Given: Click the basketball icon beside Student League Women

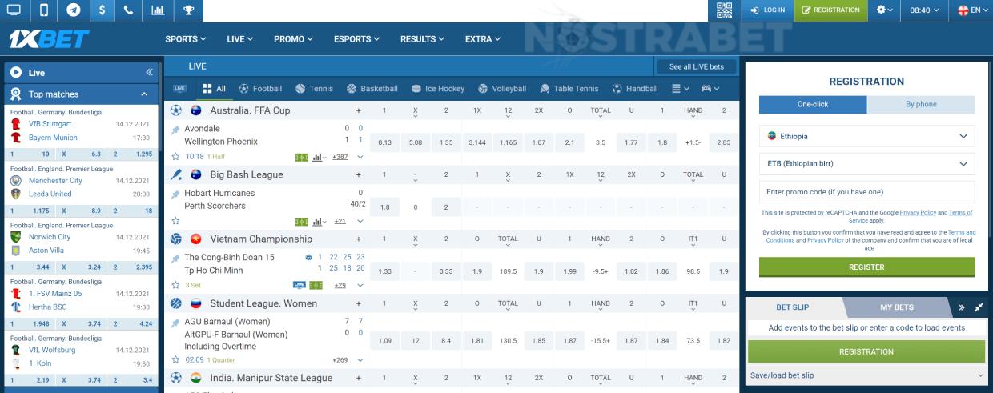Looking at the screenshot, I should 176,303.
